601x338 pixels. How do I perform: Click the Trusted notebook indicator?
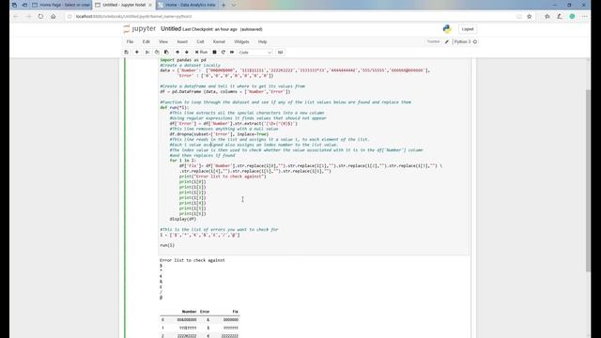(x=433, y=41)
